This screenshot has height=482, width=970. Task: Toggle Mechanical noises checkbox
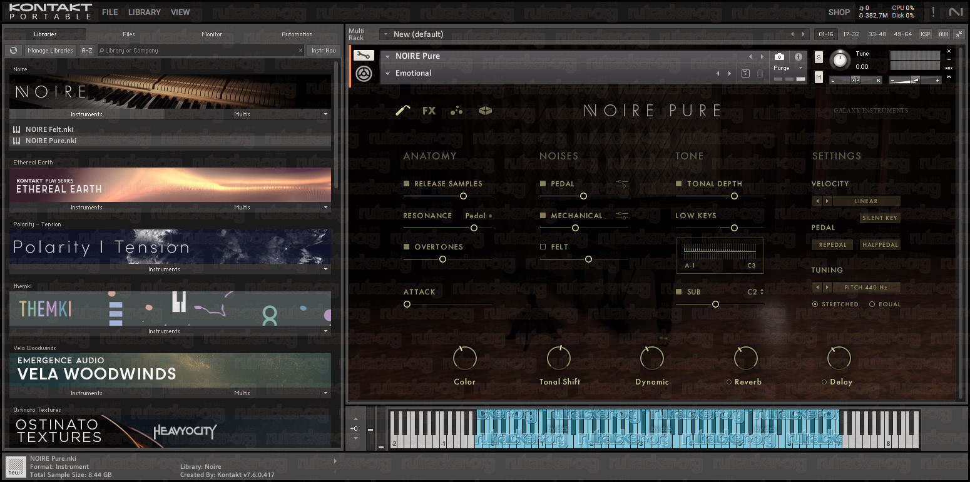(543, 216)
